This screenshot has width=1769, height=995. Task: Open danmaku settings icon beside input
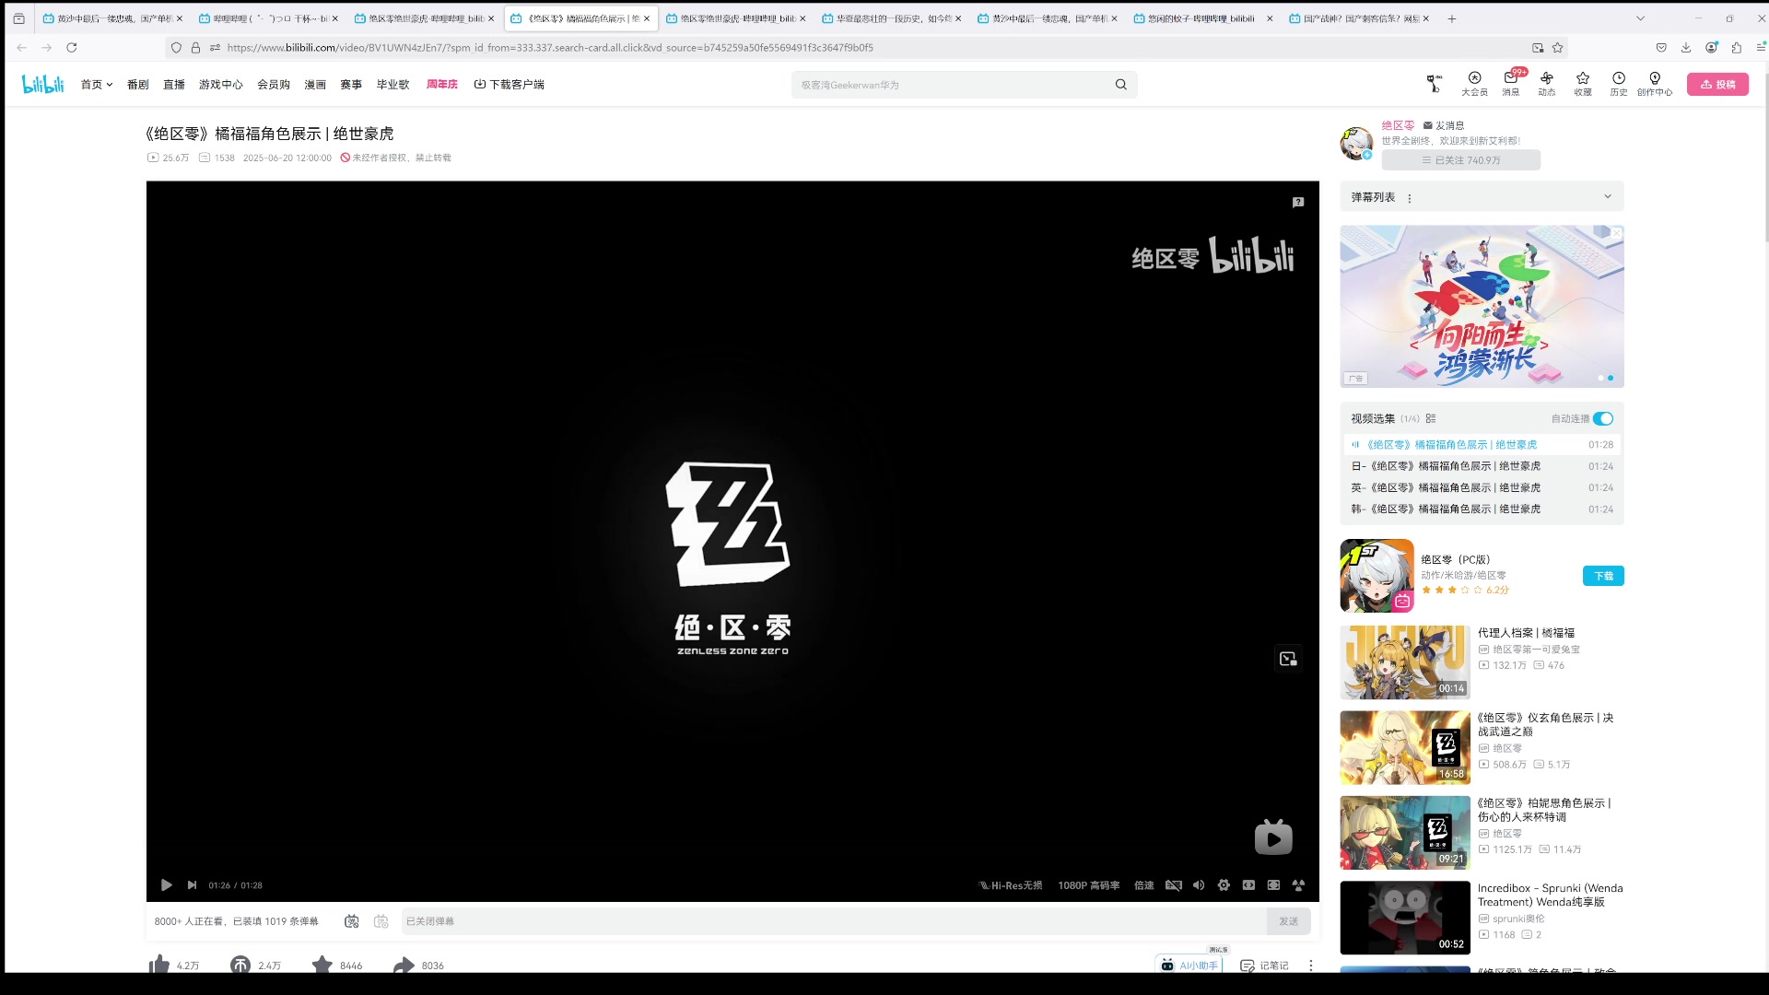[381, 920]
